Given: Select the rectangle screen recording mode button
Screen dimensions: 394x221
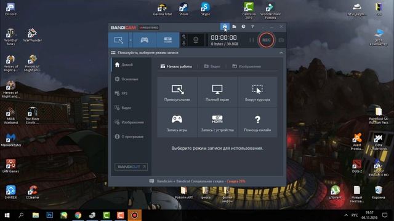Looking at the screenshot, I should (119, 40).
